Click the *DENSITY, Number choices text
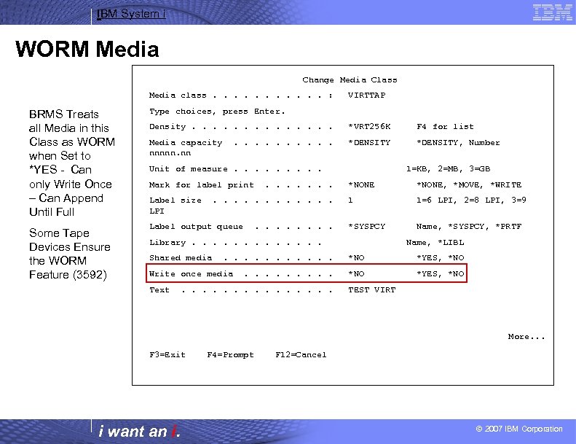This screenshot has width=576, height=444. pos(459,143)
